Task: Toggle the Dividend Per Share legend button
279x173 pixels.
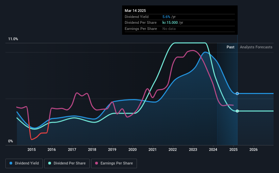Action: (x=67, y=163)
